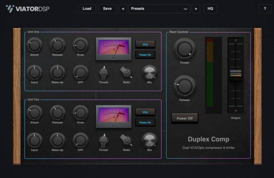Click Unit Two Thresh chicken-head knob
This screenshot has width=274, height=178.
click(x=103, y=141)
